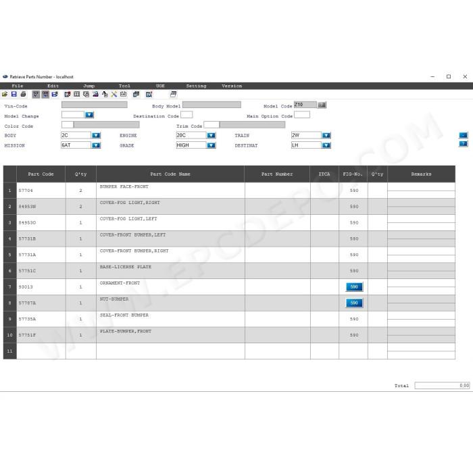
Task: Click the Remarks column header
Action: pyautogui.click(x=422, y=174)
